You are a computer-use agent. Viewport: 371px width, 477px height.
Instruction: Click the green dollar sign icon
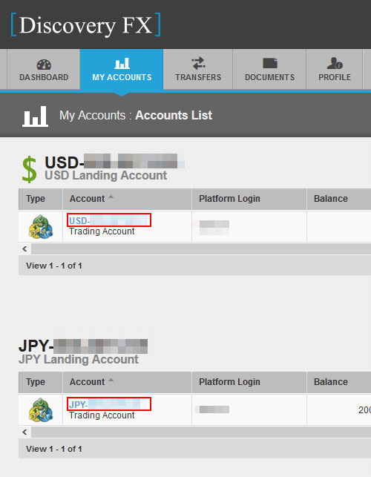[x=30, y=169]
